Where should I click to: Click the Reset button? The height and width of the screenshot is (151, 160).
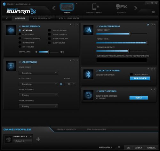(139, 98)
